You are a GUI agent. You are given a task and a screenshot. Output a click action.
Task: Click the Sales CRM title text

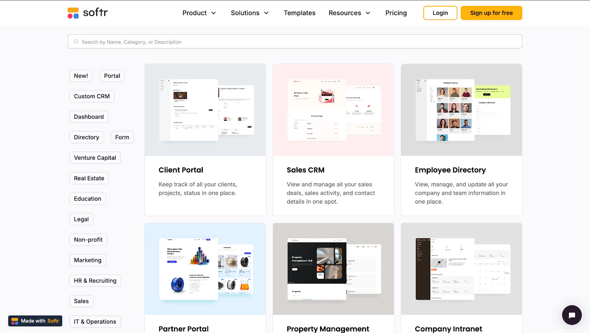pos(306,170)
